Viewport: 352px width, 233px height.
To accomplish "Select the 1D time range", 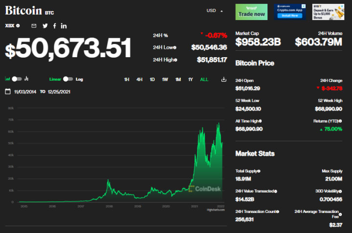I will pos(152,80).
